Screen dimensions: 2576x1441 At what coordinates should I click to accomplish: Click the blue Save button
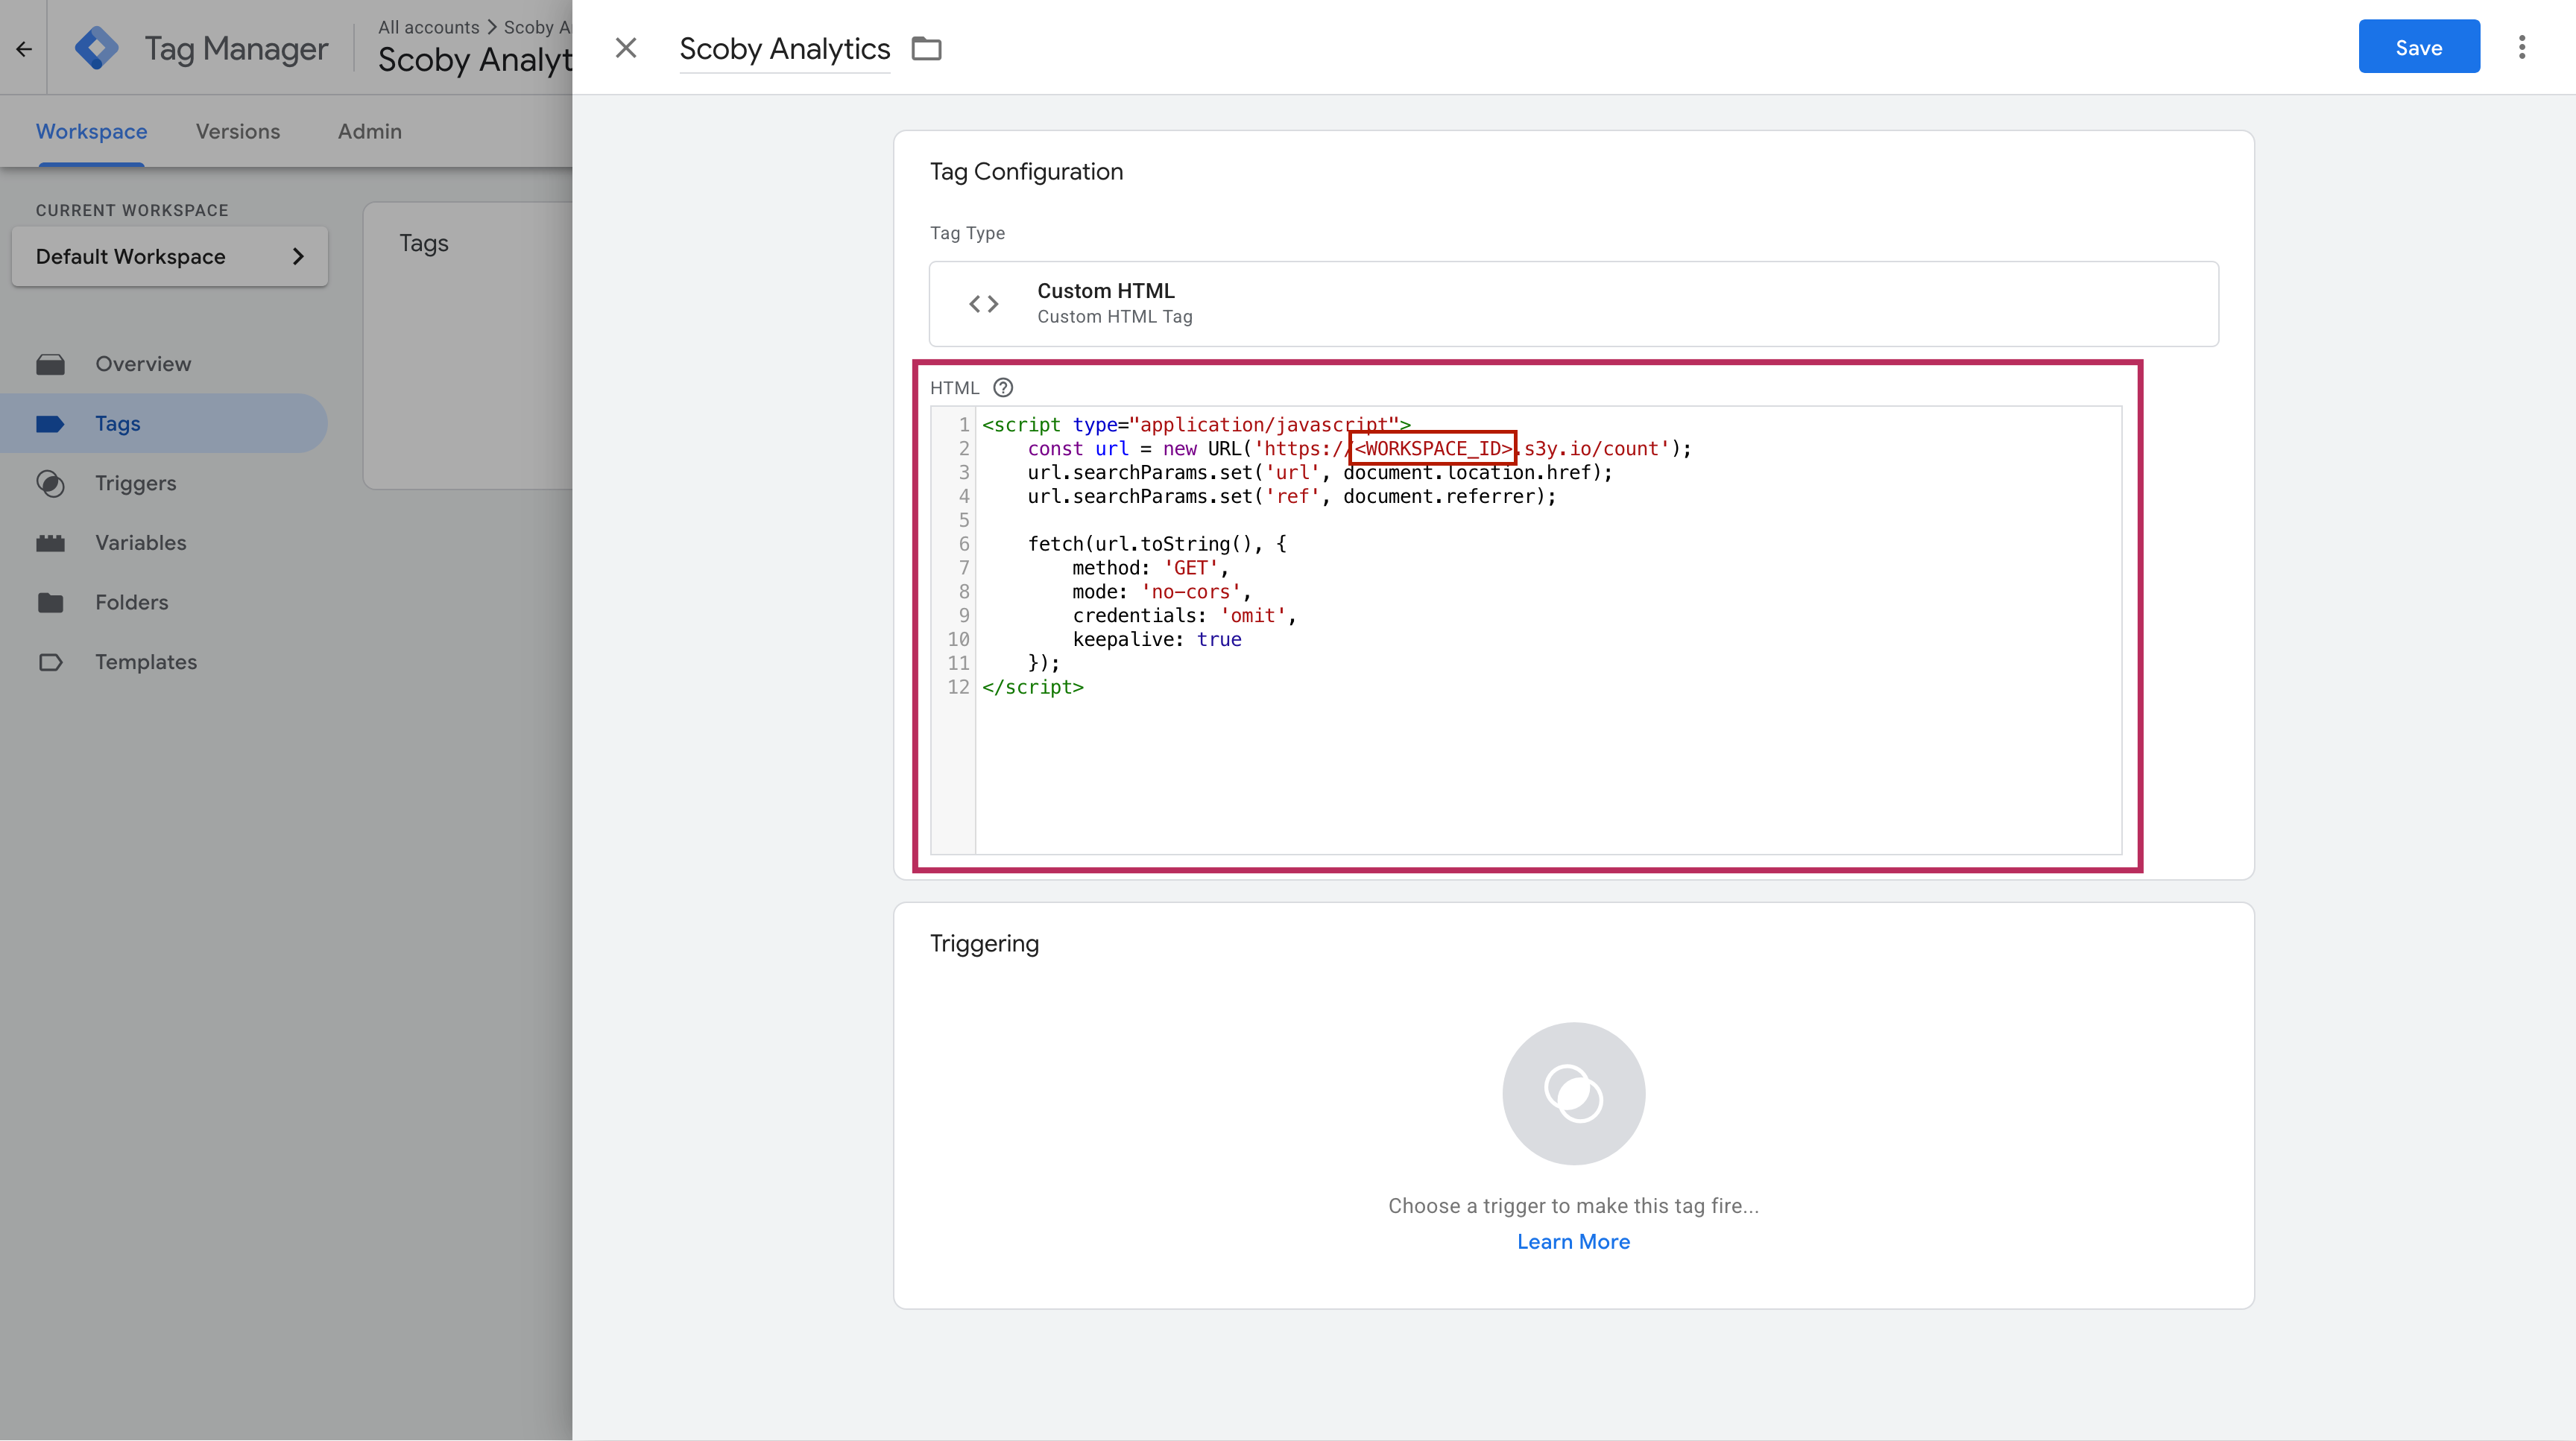tap(2418, 47)
